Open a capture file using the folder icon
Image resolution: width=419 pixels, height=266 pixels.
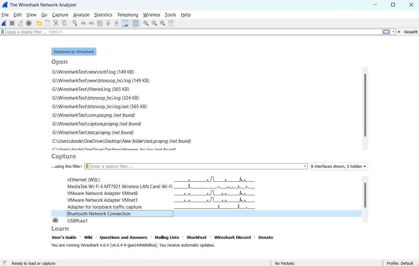[x=39, y=23]
